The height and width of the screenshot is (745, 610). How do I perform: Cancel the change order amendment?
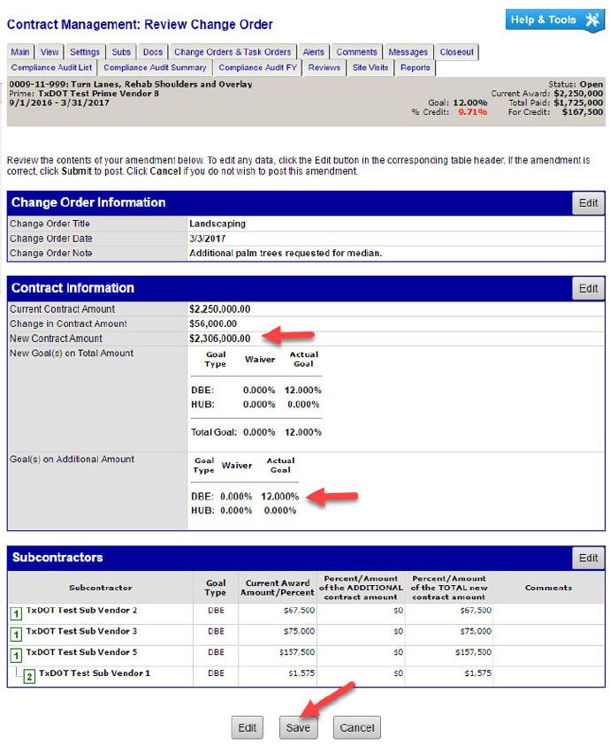[x=357, y=727]
